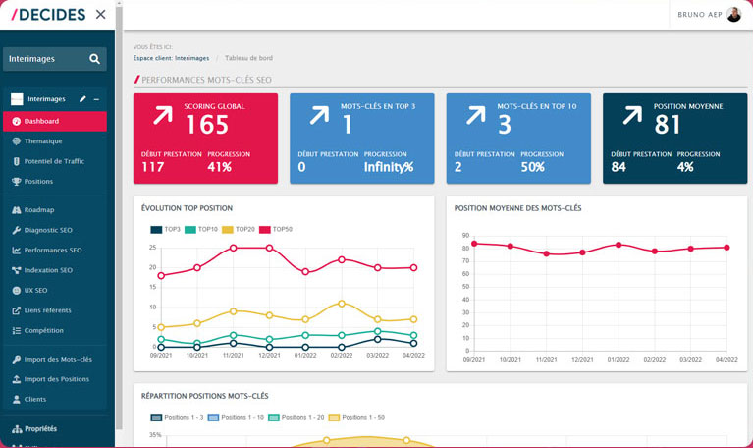Screen dimensions: 753x448
Task: Collapse the Interimages section with minus icon
Action: point(96,99)
